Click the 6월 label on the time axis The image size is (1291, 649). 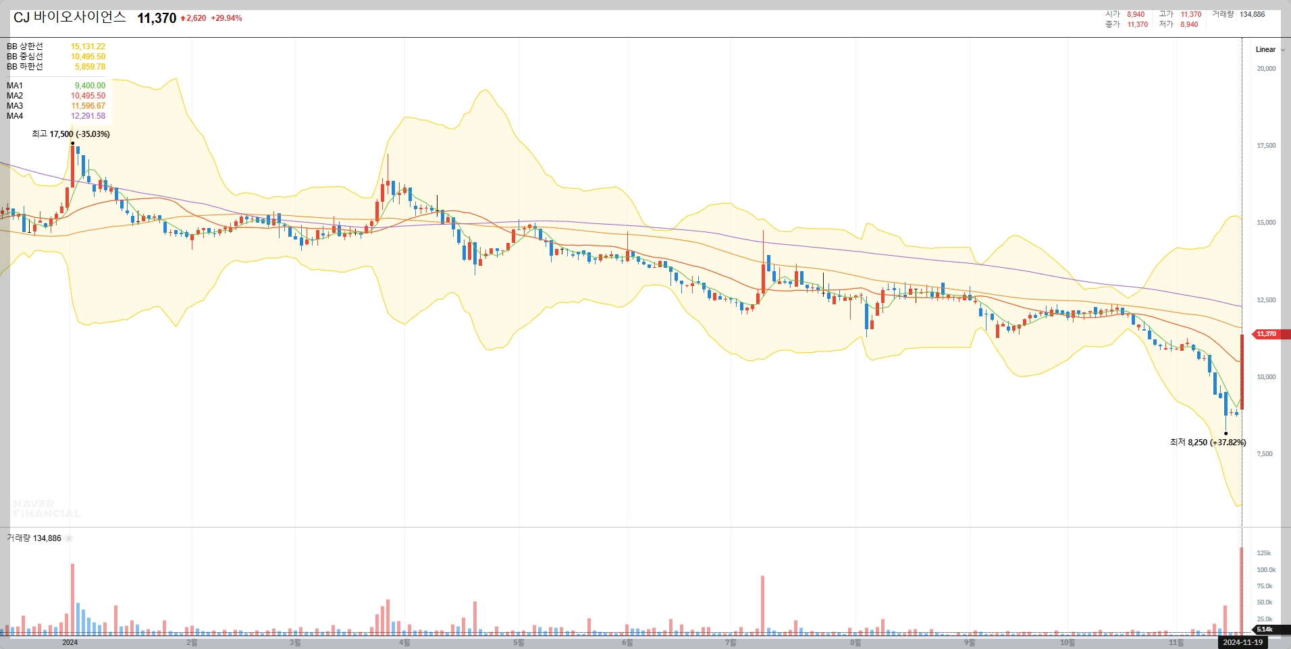tap(627, 642)
